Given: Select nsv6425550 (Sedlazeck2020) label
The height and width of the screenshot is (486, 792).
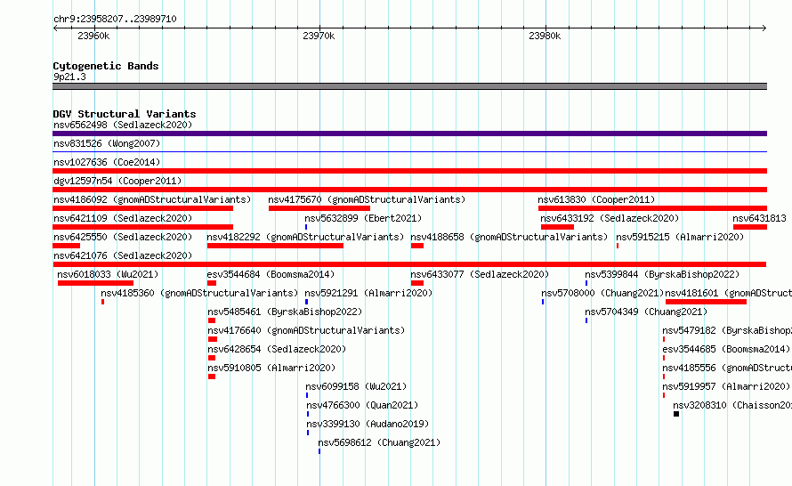Looking at the screenshot, I should pos(123,237).
